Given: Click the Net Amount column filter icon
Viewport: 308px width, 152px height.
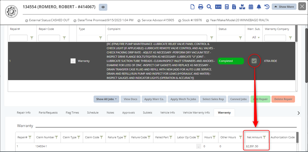Looking at the screenshot, I should tap(264, 137).
